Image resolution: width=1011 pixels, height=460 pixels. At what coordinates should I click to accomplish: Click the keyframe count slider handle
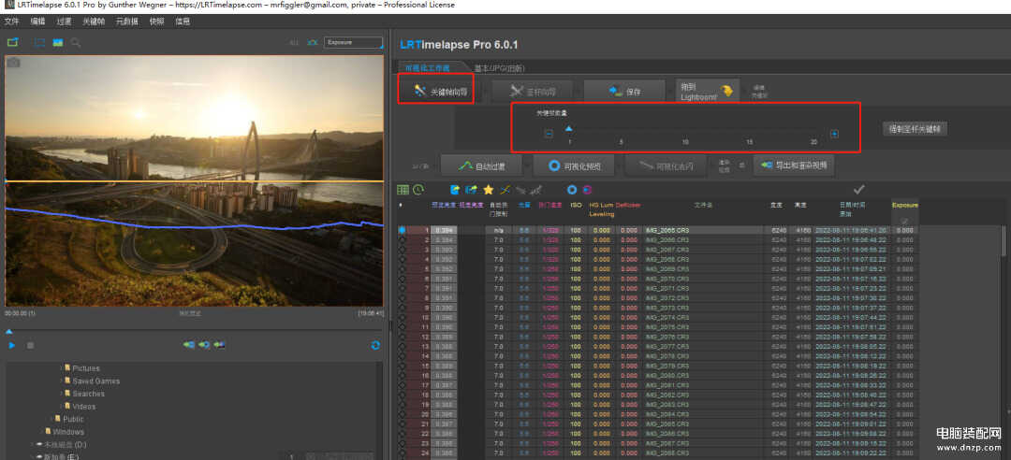[569, 129]
